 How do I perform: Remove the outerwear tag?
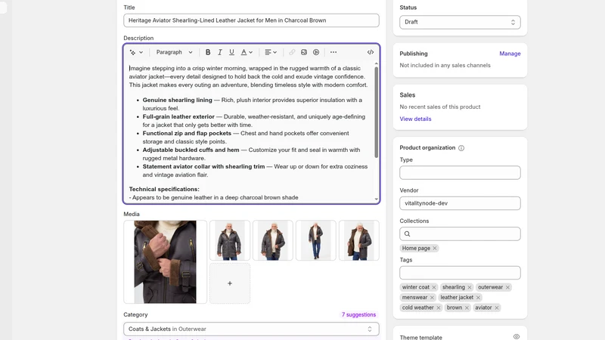(x=507, y=287)
